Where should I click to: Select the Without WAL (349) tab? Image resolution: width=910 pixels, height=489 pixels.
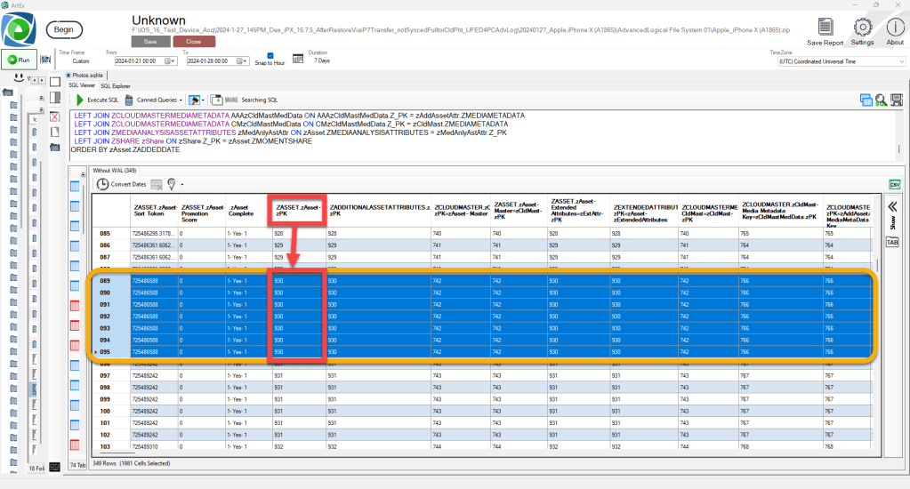point(113,171)
